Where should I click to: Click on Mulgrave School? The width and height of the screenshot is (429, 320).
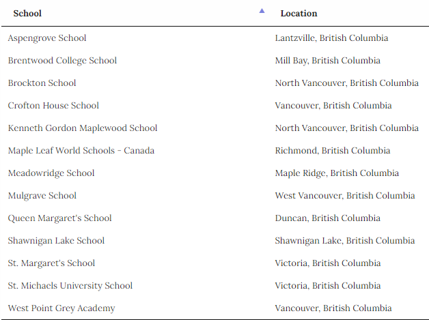click(42, 196)
